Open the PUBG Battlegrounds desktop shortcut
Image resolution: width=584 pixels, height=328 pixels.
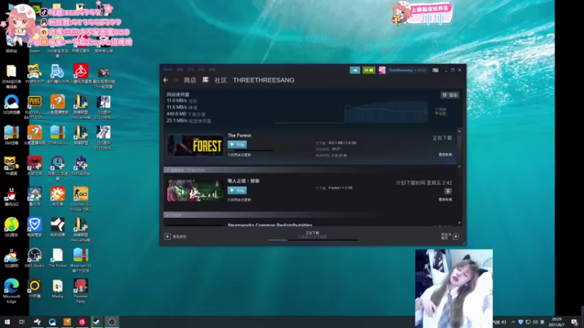point(34,107)
